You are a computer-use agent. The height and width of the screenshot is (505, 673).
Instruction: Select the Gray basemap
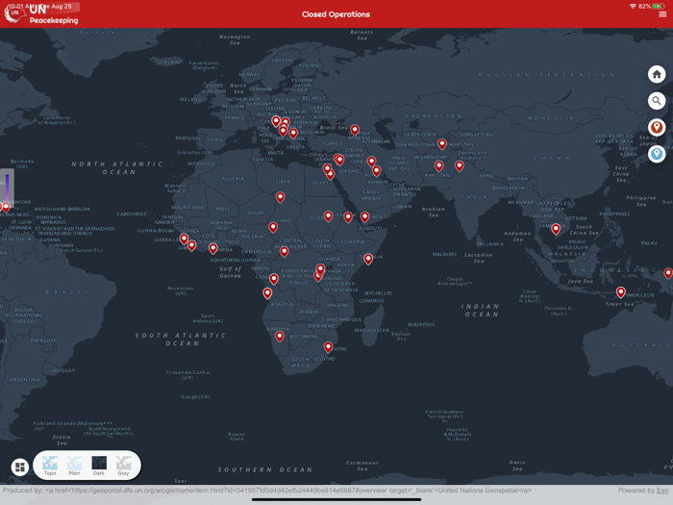point(123,466)
